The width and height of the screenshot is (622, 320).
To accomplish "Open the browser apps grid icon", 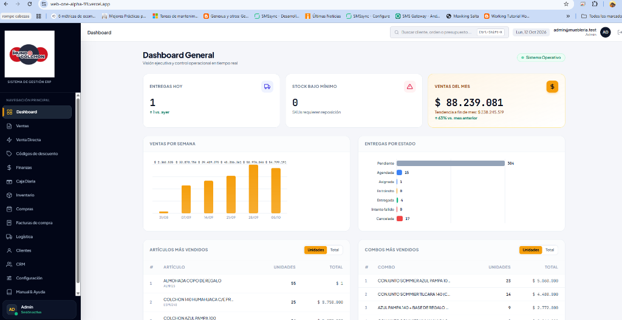I will (x=38, y=16).
